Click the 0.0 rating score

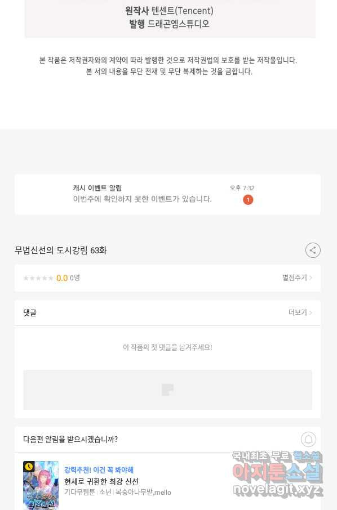click(62, 278)
